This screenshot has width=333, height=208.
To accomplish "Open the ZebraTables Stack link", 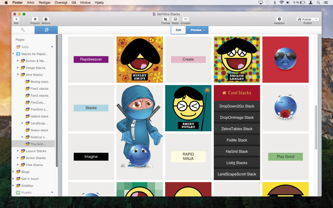I will [237, 129].
